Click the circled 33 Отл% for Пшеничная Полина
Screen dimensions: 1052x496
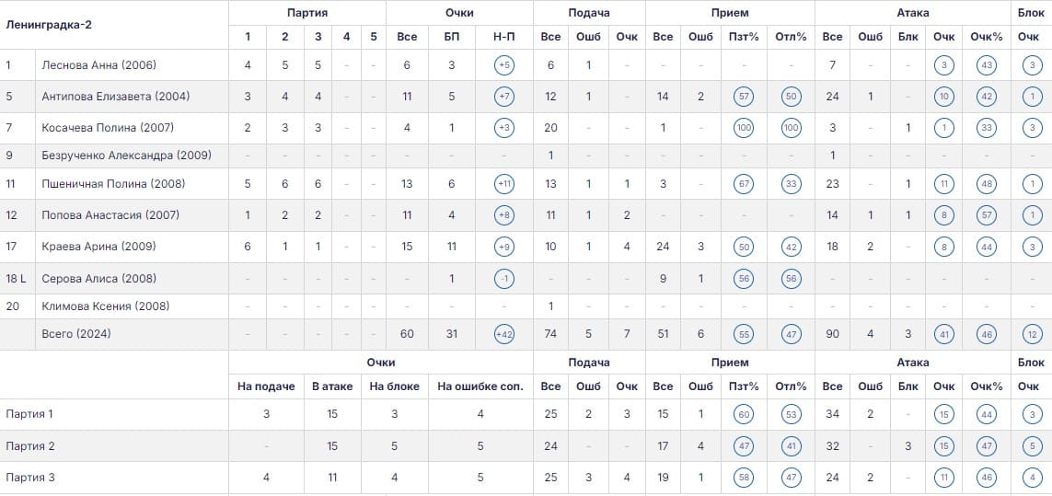click(791, 184)
